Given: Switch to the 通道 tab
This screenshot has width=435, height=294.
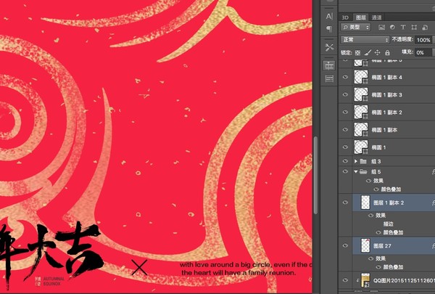Looking at the screenshot, I should [x=377, y=17].
